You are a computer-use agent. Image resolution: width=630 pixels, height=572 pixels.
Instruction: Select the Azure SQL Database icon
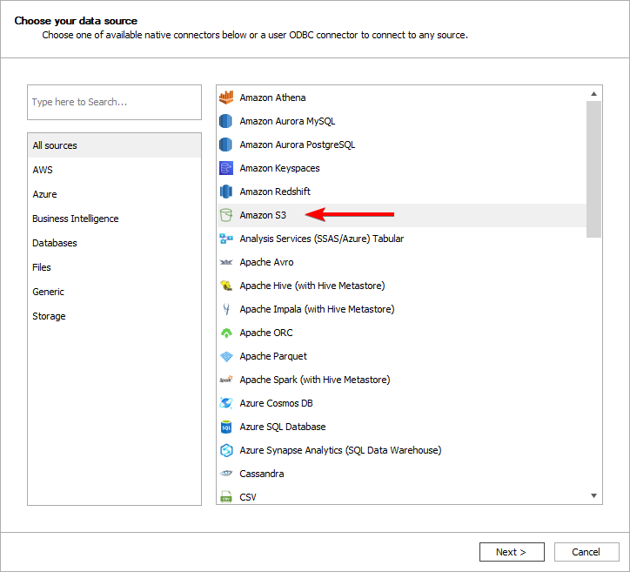pos(226,427)
